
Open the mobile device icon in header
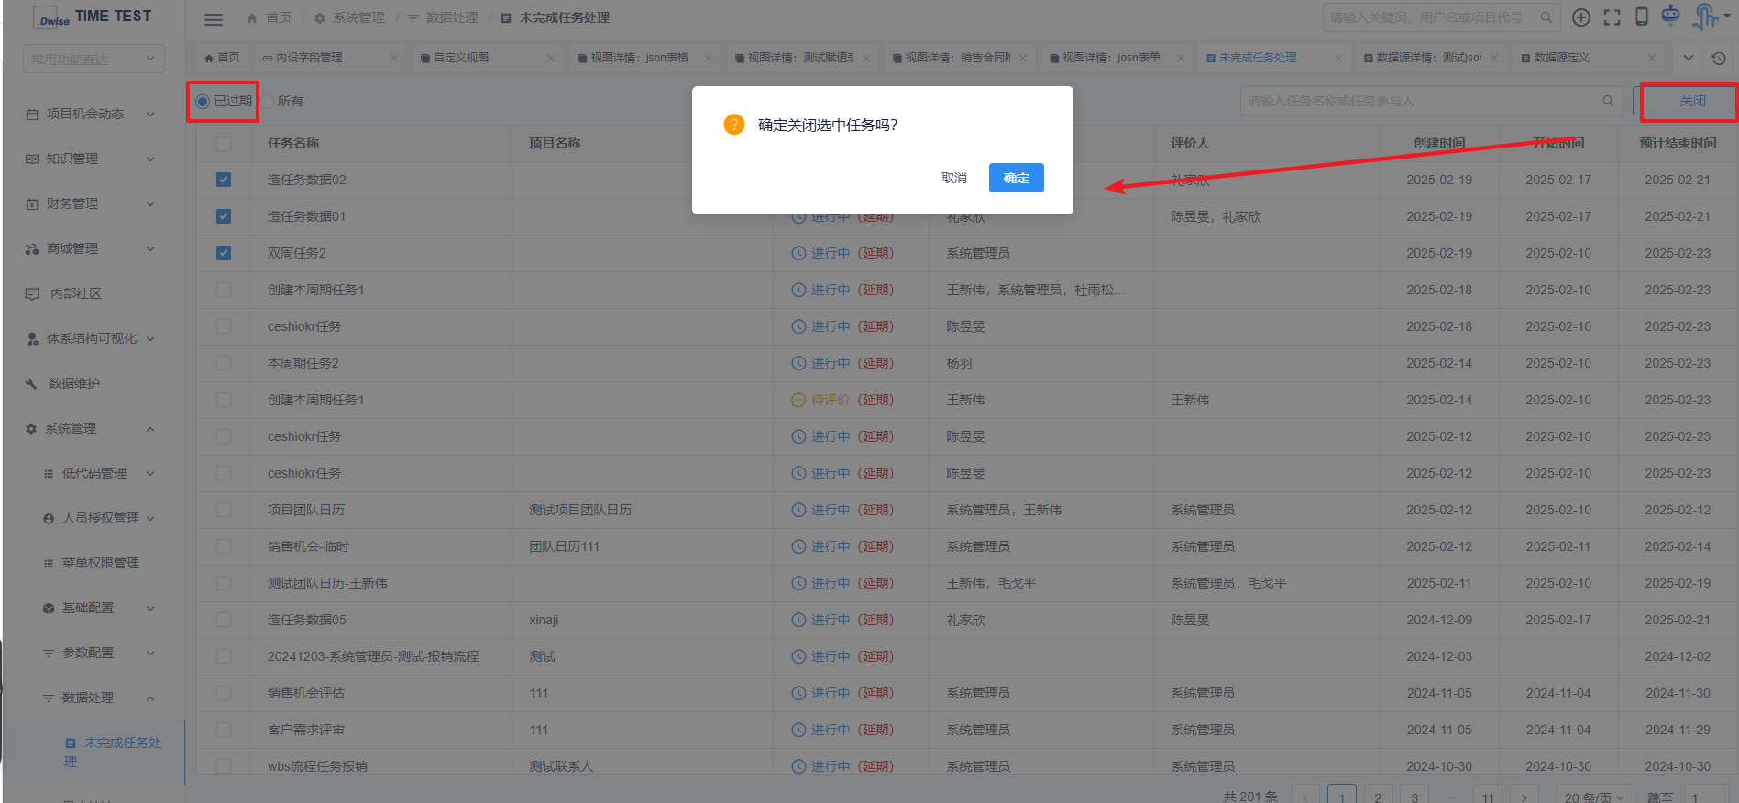[x=1642, y=16]
